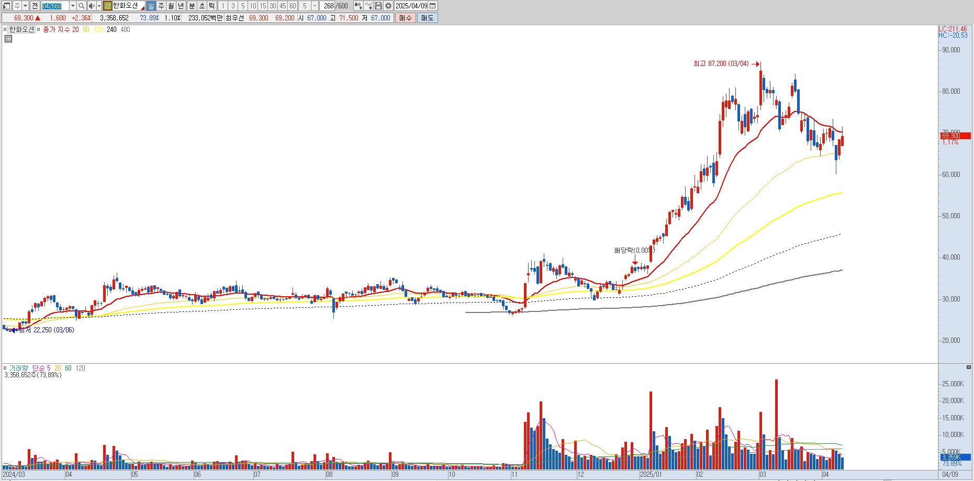Expand the 주 type dropdown arrow

point(25,6)
